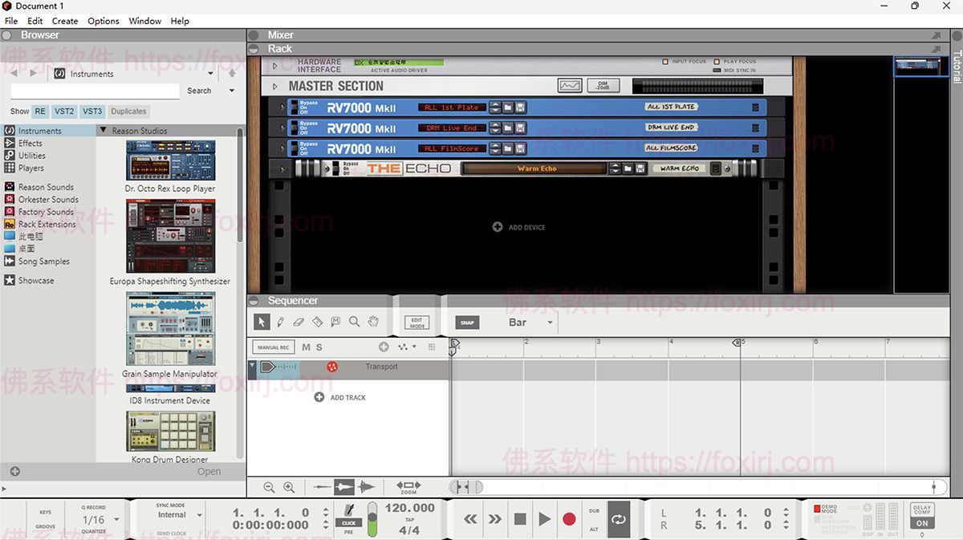Select Dr. Octo Rex Loop Player thumbnail
The image size is (963, 540).
(170, 160)
